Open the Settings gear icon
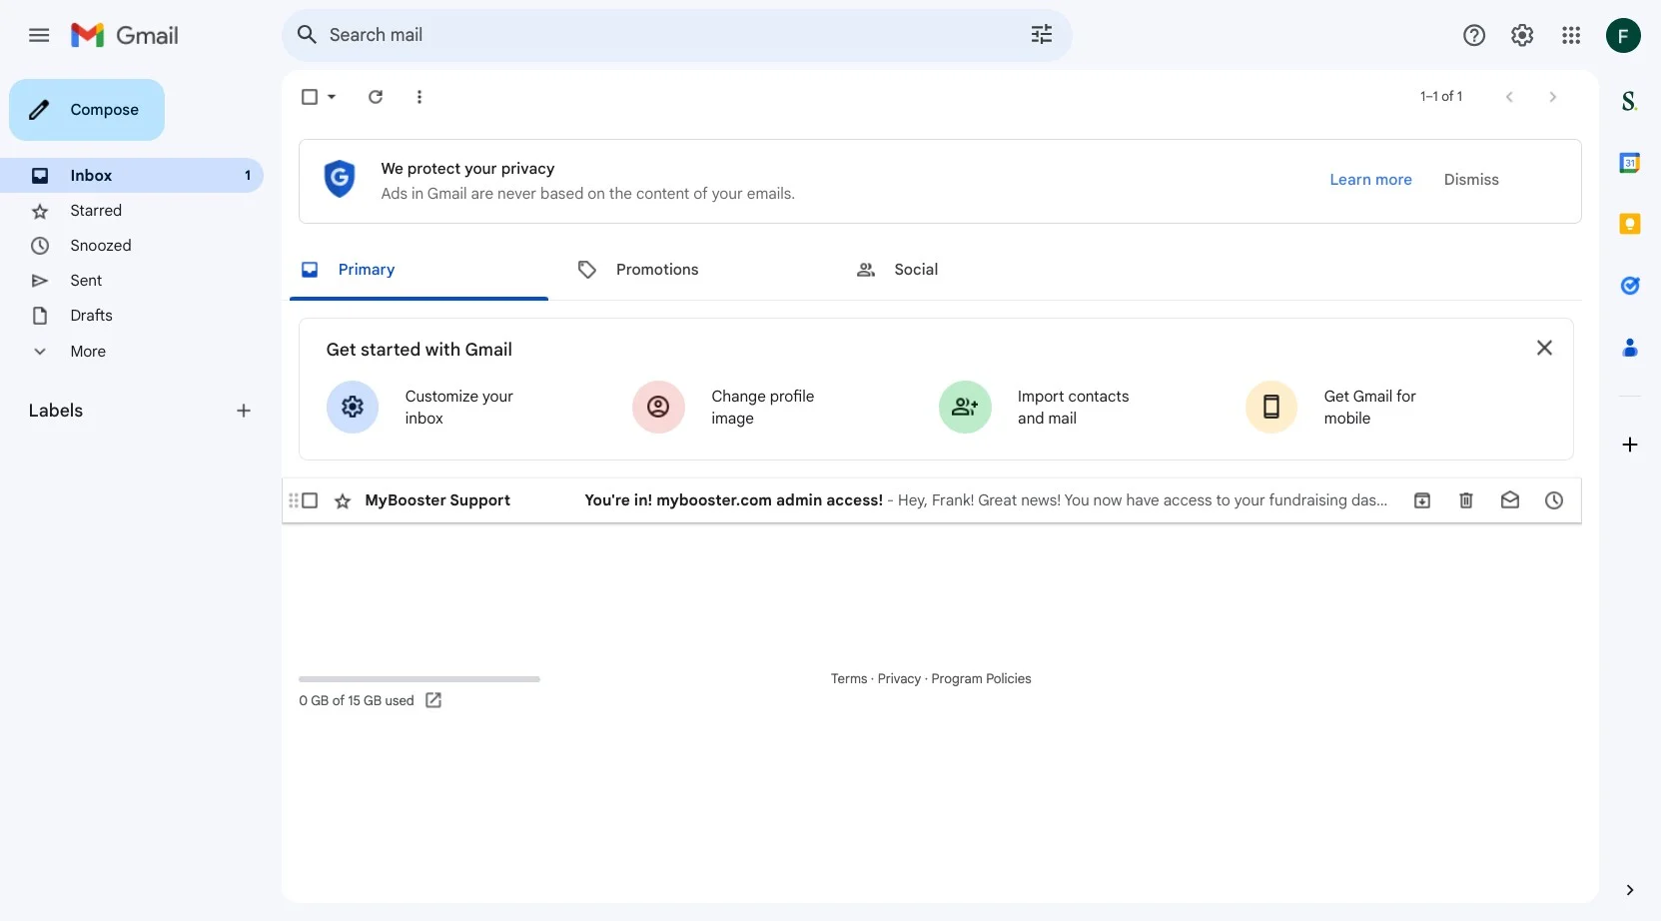 coord(1522,36)
